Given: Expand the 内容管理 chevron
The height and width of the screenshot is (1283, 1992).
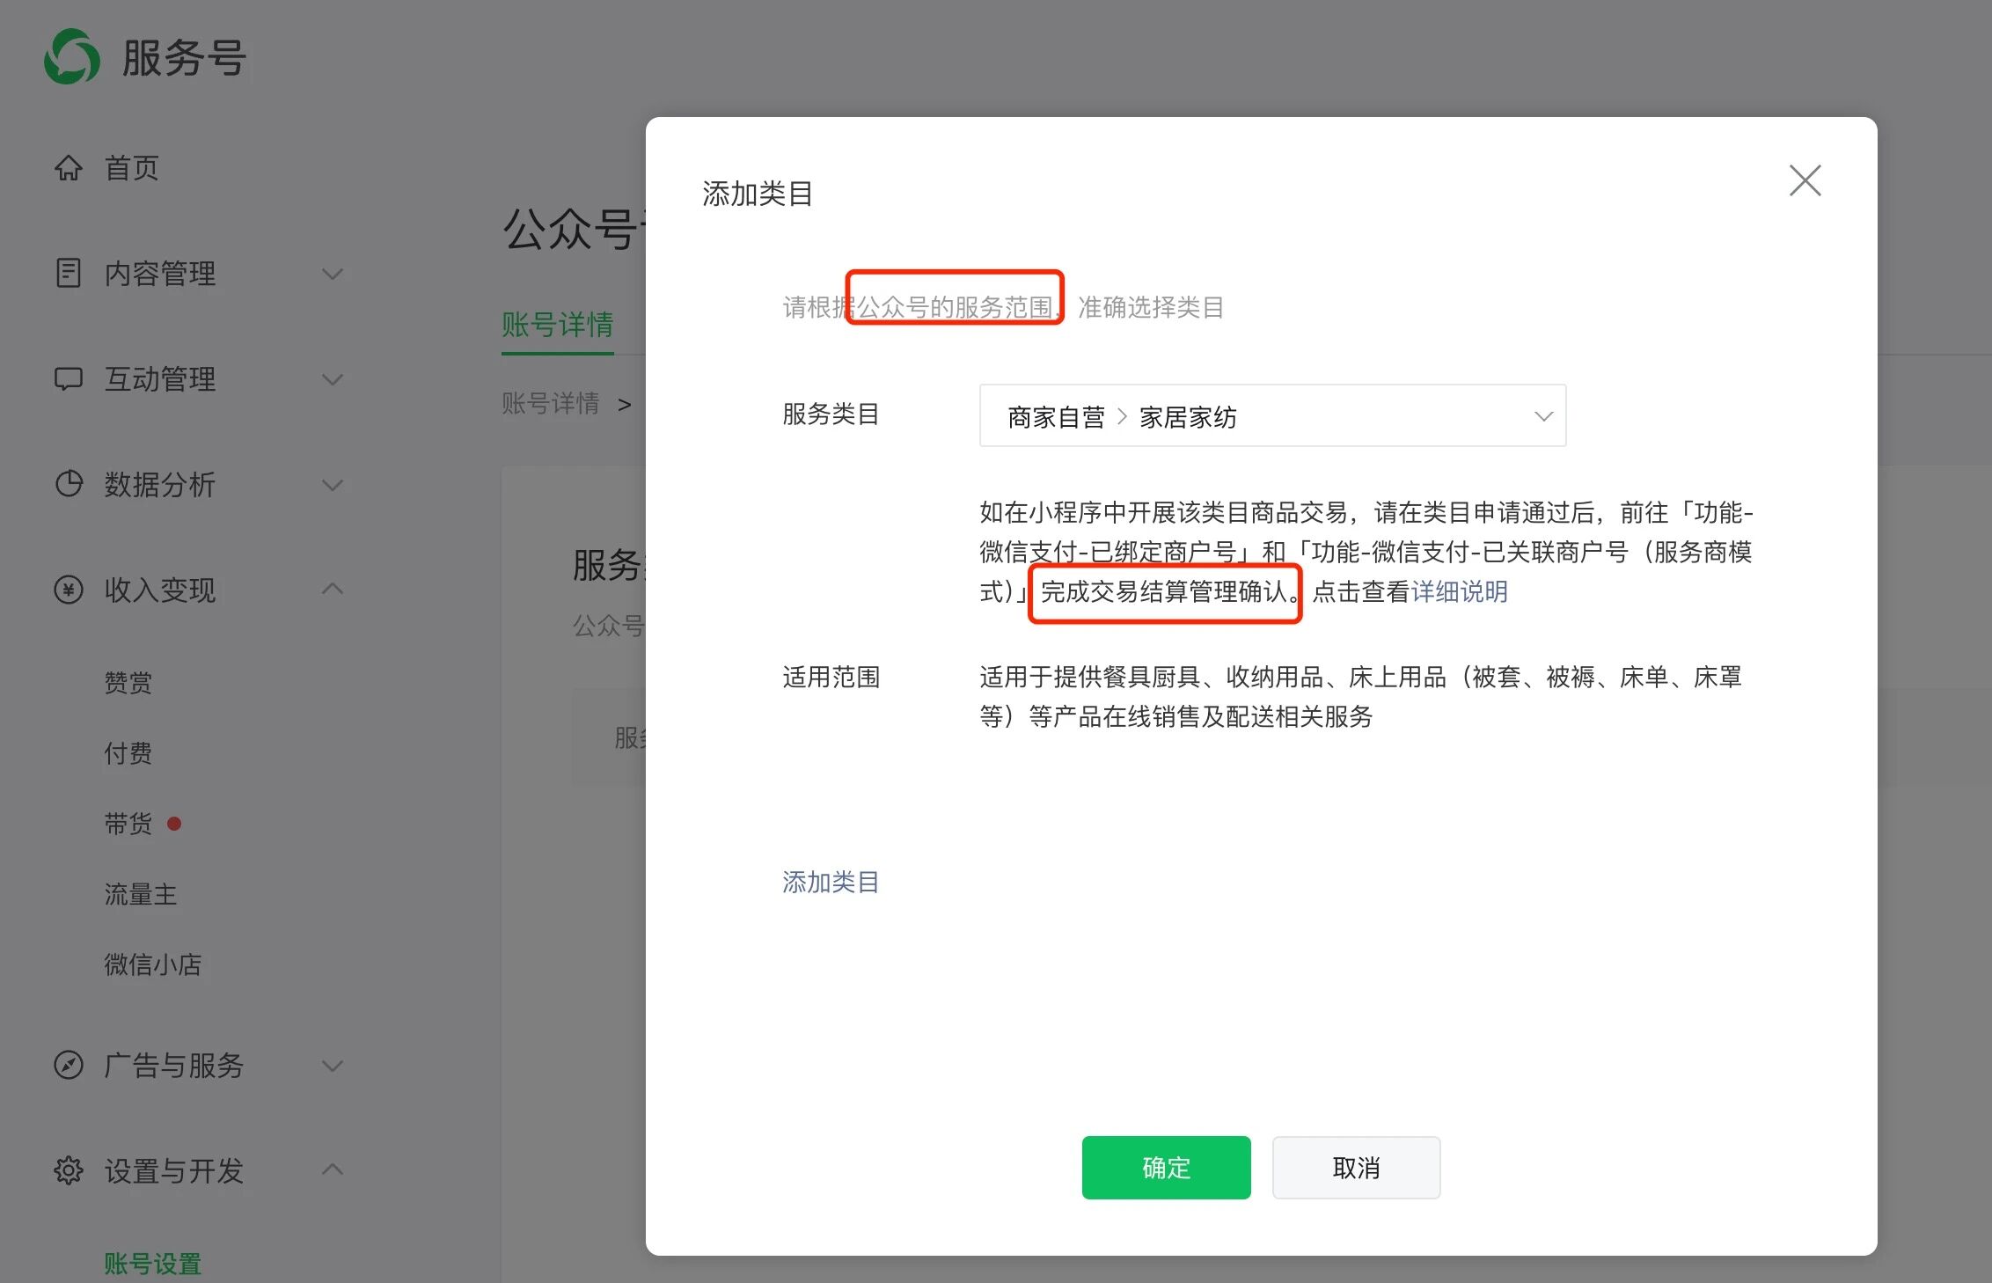Looking at the screenshot, I should (x=333, y=274).
